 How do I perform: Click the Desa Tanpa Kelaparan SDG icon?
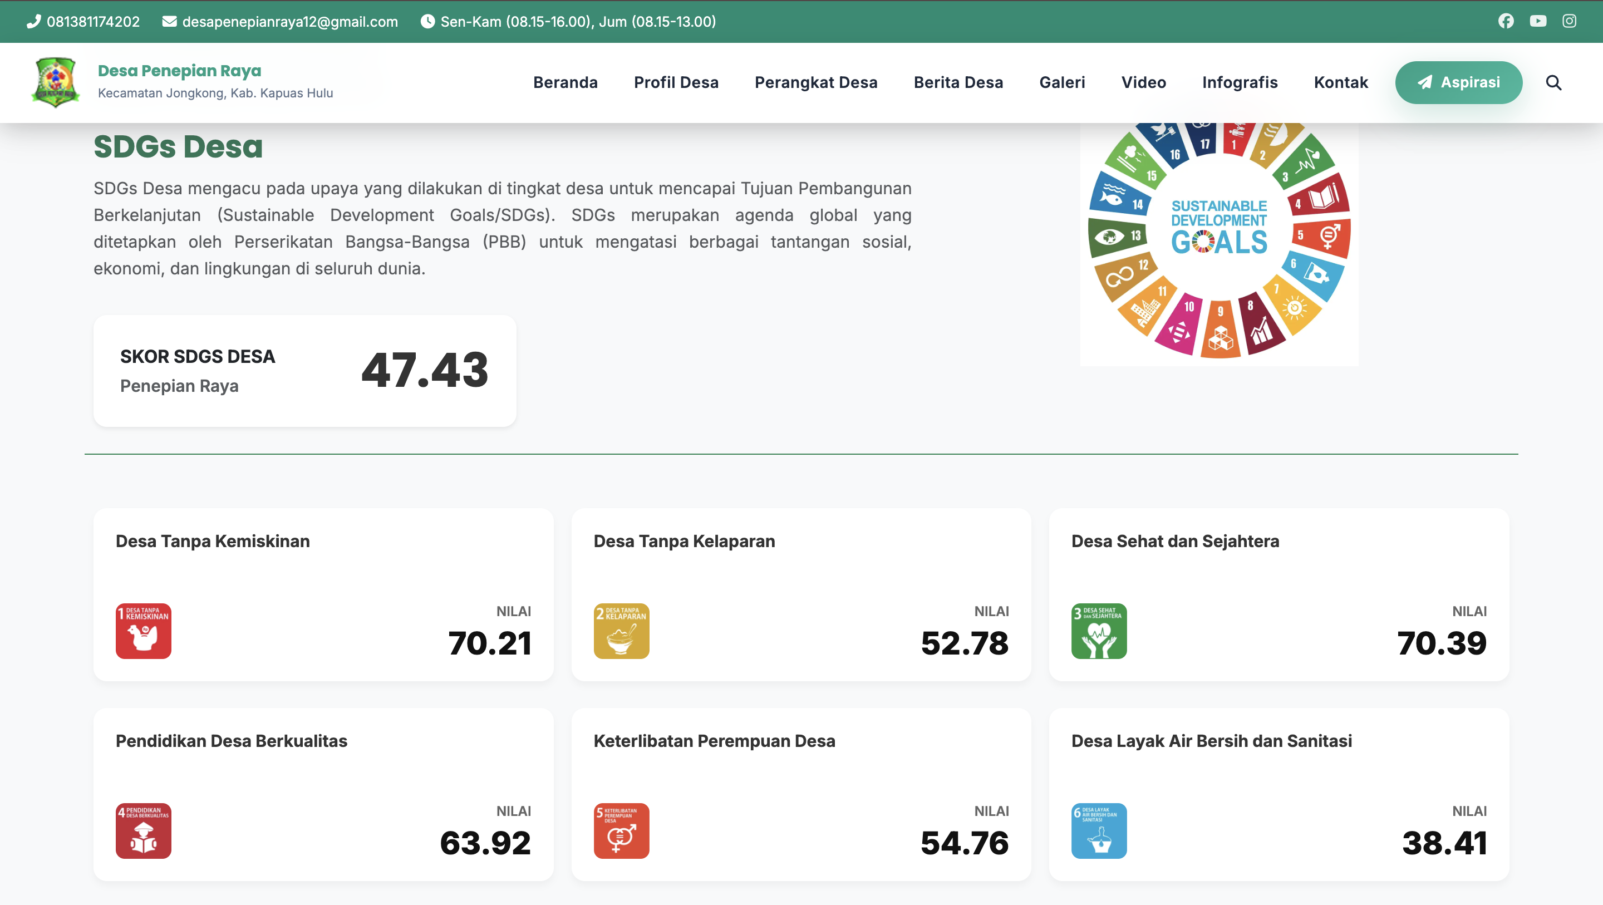pyautogui.click(x=621, y=631)
